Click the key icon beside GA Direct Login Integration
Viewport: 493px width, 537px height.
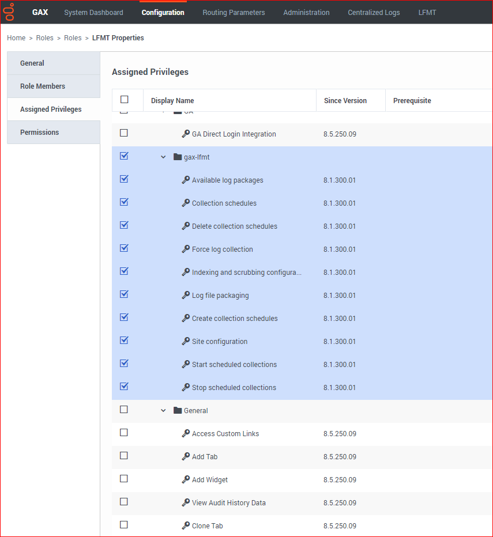[x=186, y=133]
